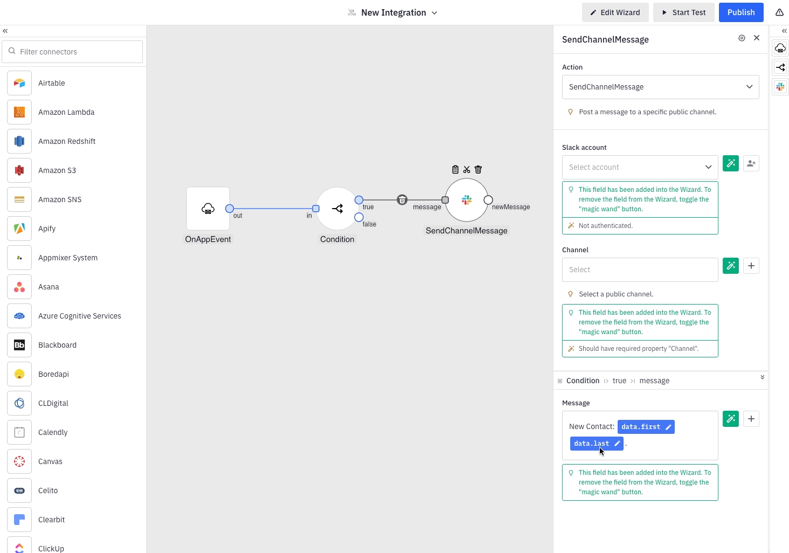This screenshot has width=789, height=553.
Task: Click the add Slack account icon
Action: (x=751, y=163)
